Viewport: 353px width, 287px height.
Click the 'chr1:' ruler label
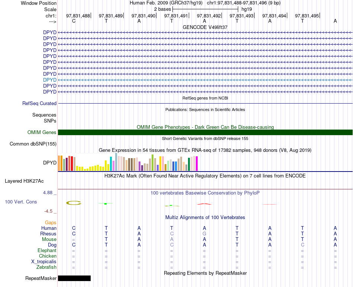click(x=51, y=16)
